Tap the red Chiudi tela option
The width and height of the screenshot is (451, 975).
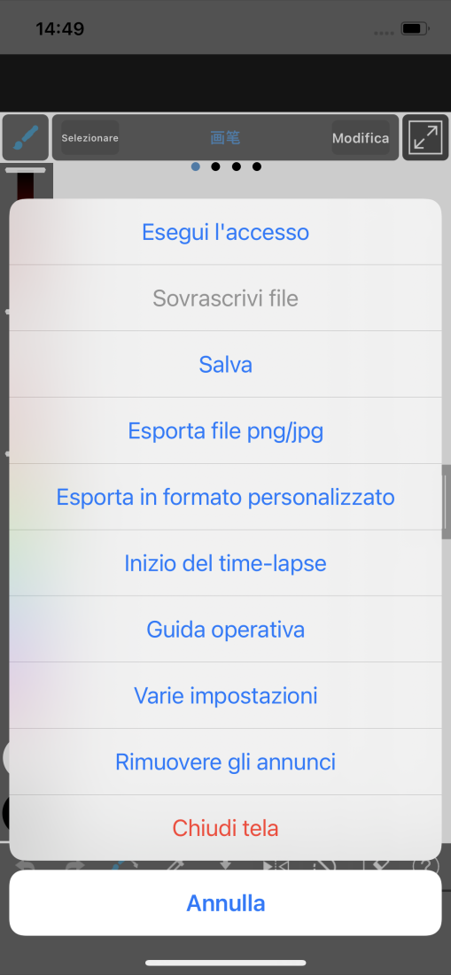225,828
